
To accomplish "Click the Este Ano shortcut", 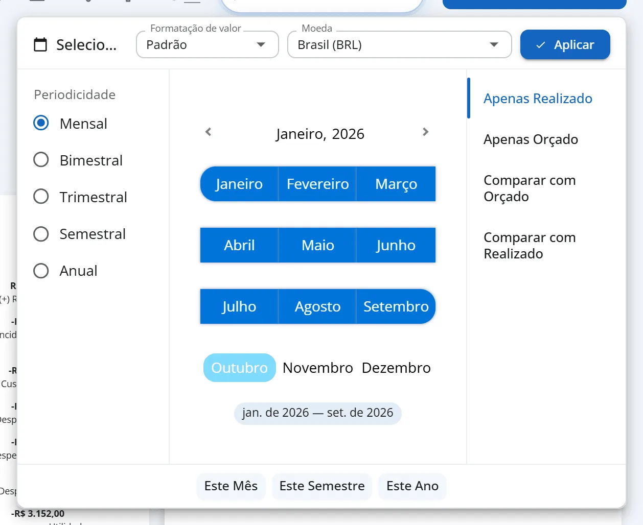I will 412,486.
